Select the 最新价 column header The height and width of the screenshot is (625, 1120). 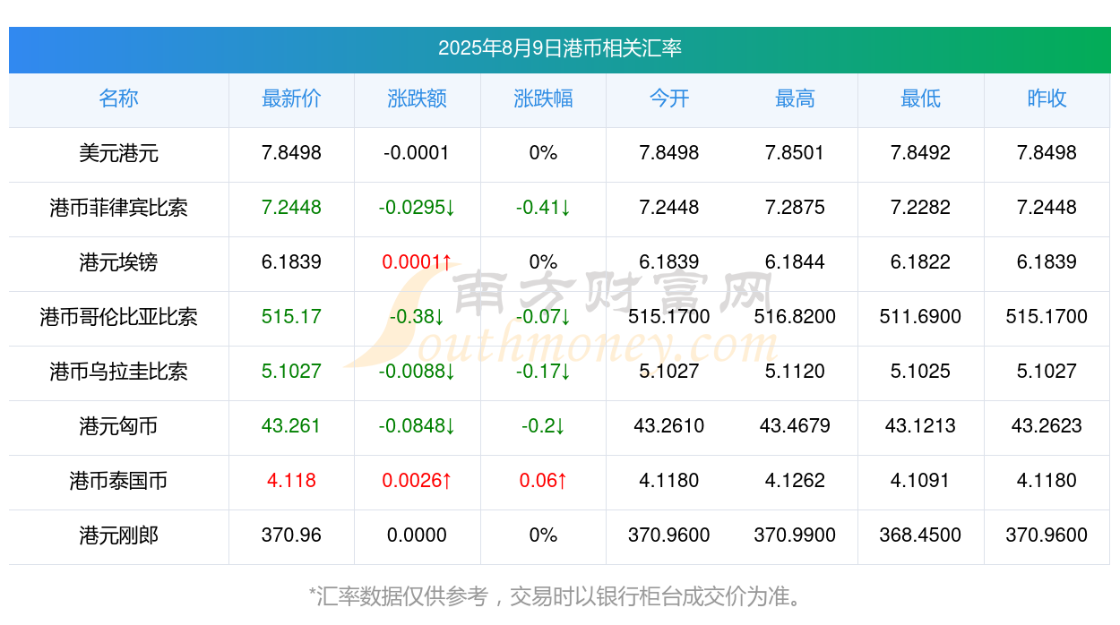tap(291, 98)
